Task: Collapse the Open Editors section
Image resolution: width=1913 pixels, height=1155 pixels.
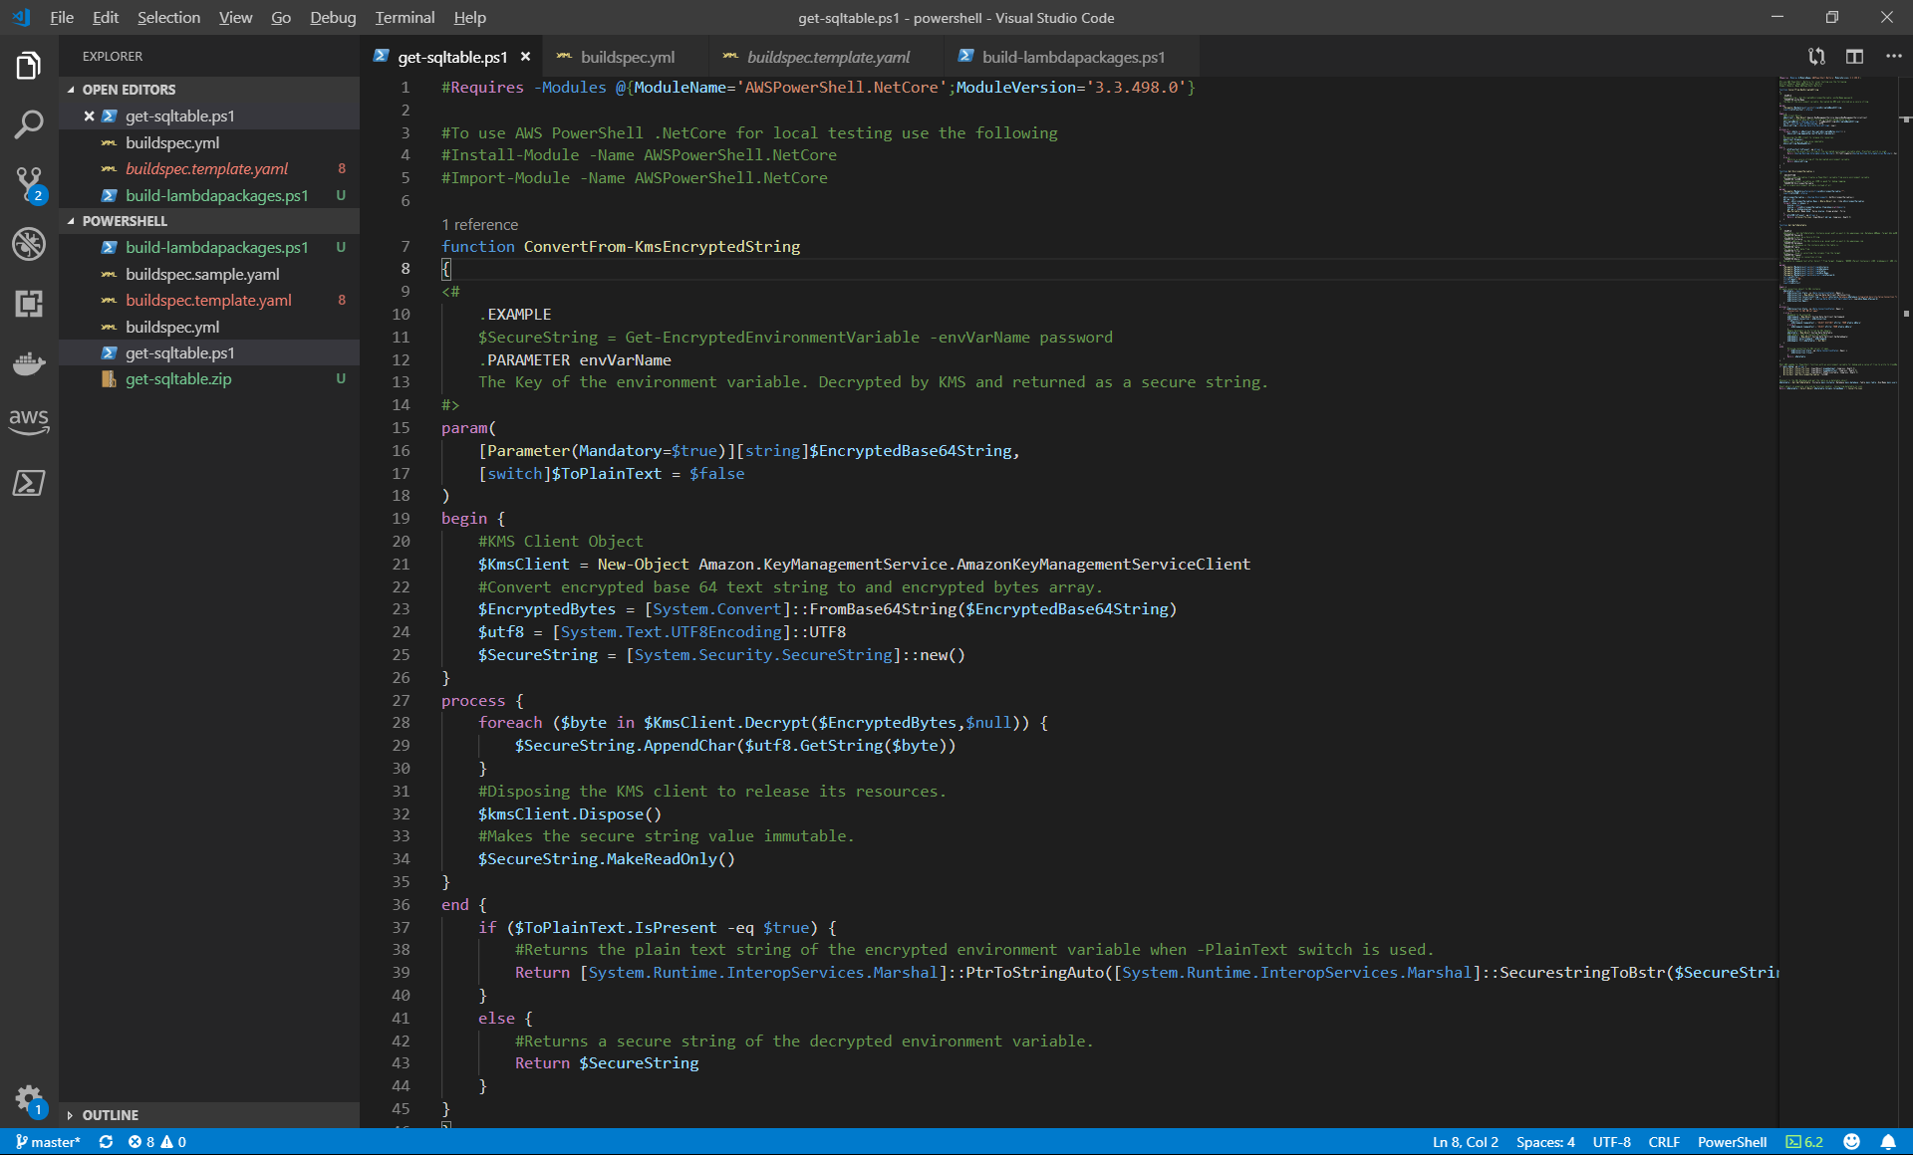Action: click(129, 90)
